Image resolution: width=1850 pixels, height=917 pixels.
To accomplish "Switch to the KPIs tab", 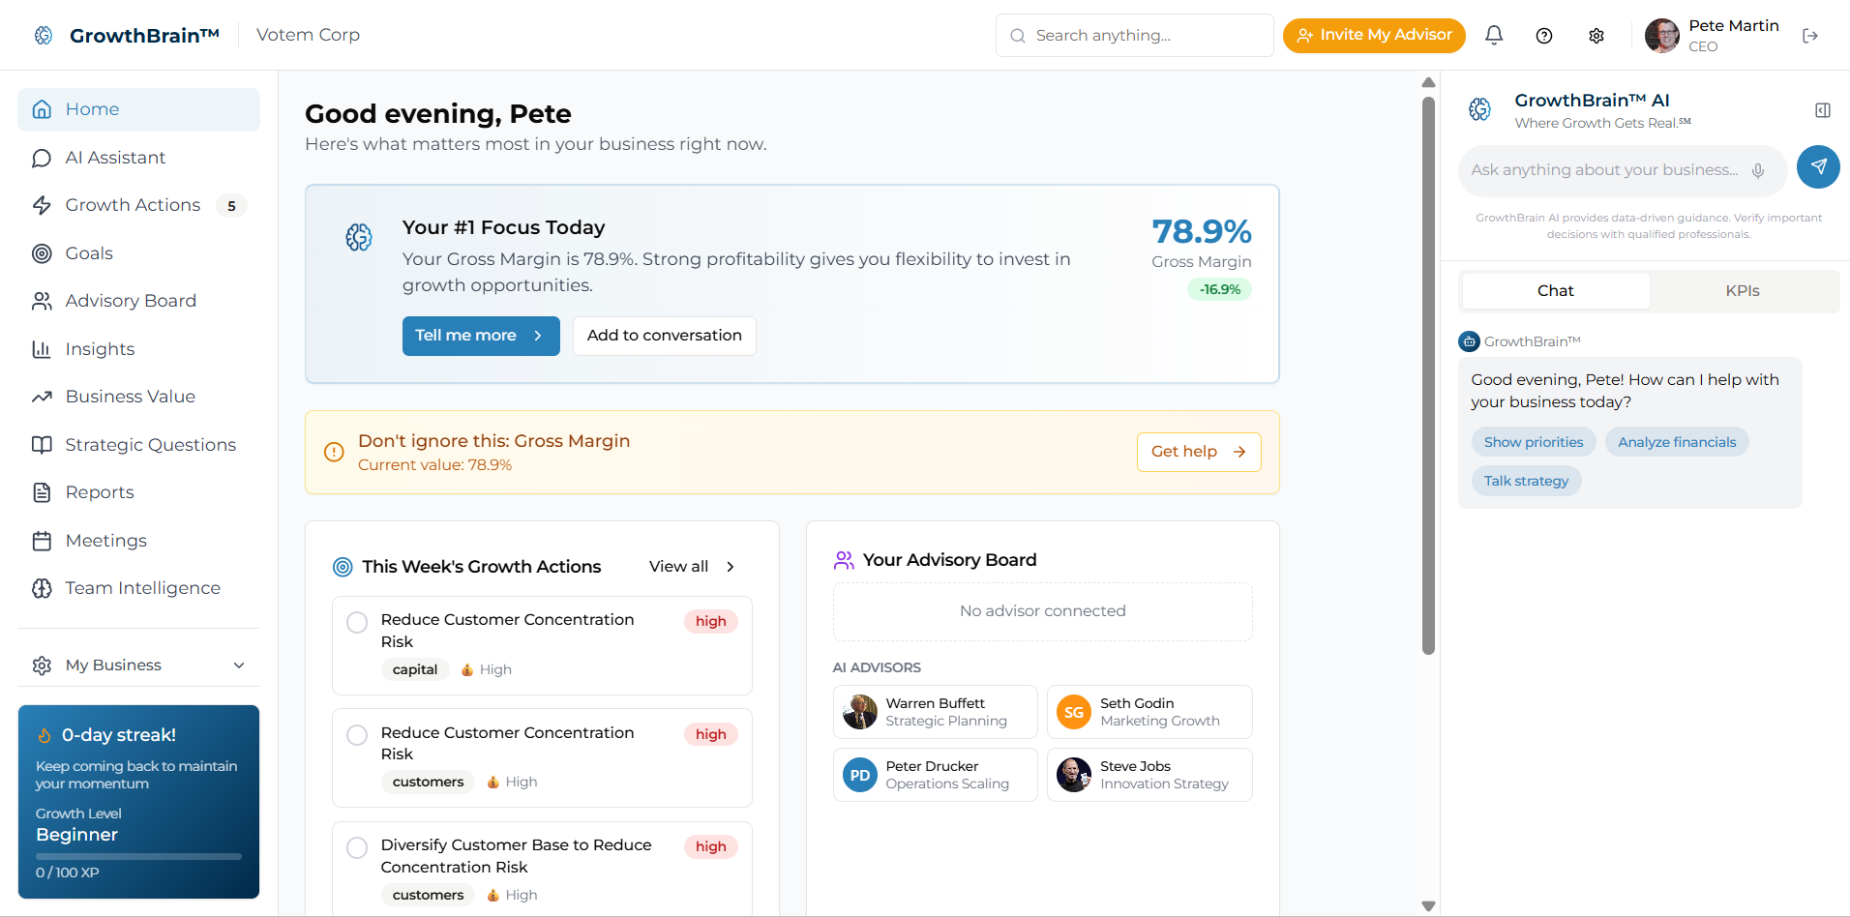I will pos(1743,290).
